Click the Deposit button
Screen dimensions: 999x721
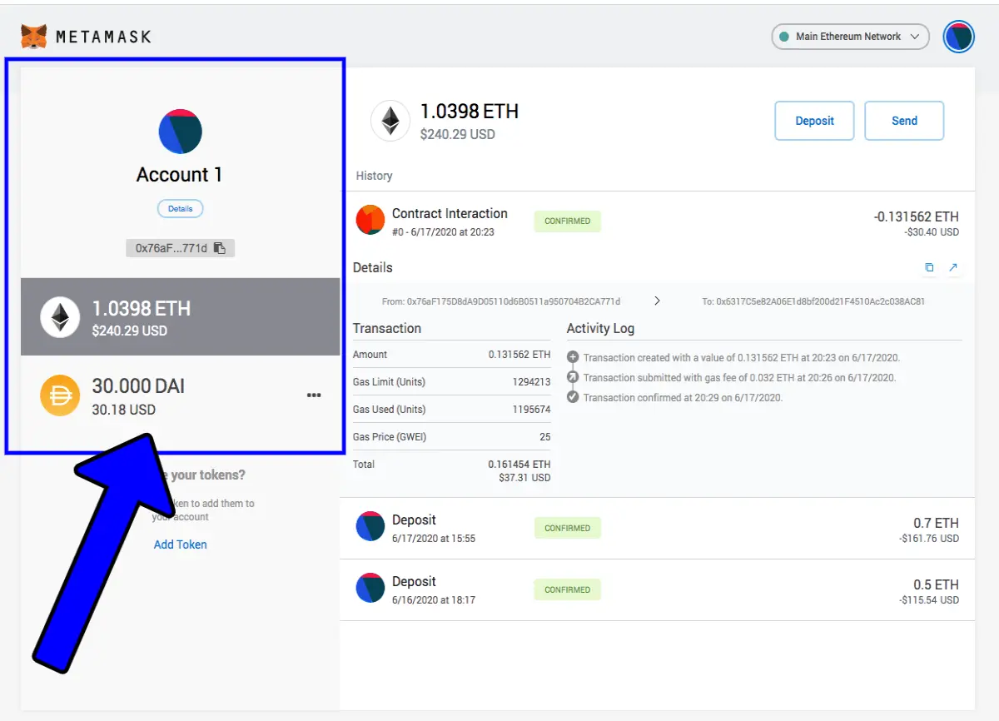(x=815, y=121)
